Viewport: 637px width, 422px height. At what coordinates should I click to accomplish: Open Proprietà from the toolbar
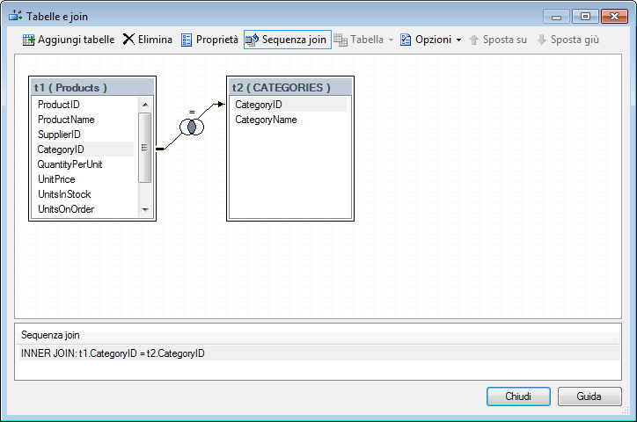click(209, 40)
